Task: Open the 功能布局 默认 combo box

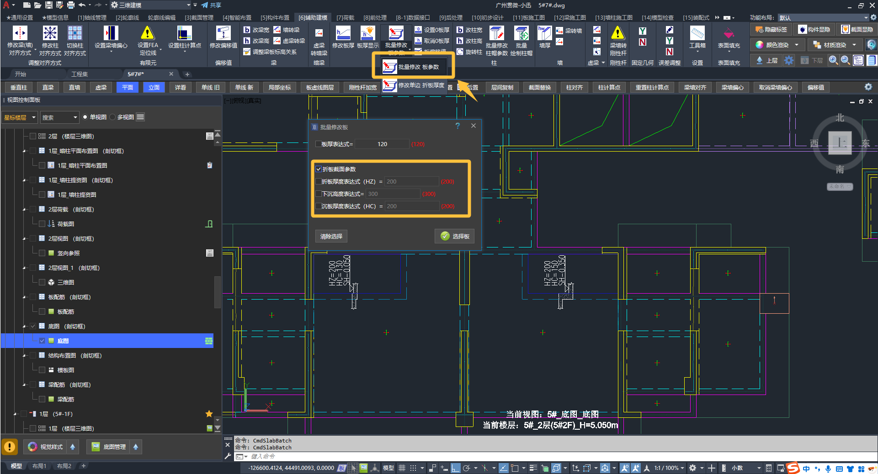Action: pos(823,18)
